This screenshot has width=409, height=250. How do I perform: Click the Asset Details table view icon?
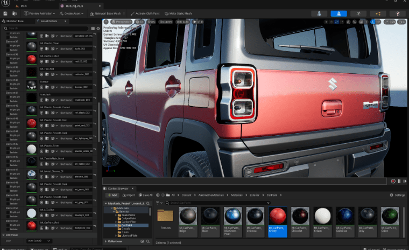[x=93, y=28]
